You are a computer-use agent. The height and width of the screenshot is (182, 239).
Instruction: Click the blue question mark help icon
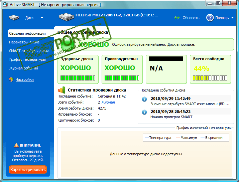210,18
